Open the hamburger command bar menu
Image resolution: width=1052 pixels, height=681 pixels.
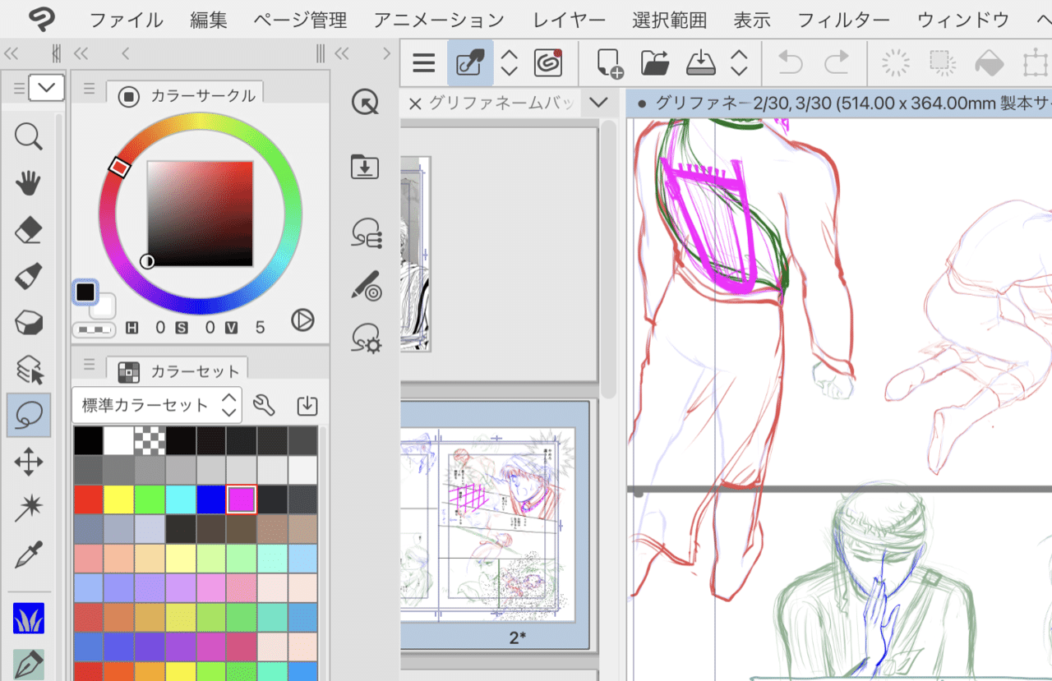[x=424, y=63]
